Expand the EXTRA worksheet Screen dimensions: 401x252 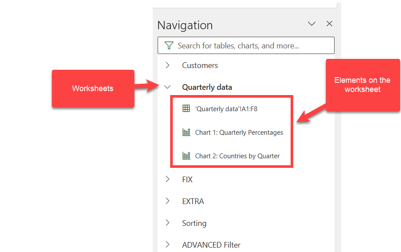point(167,201)
